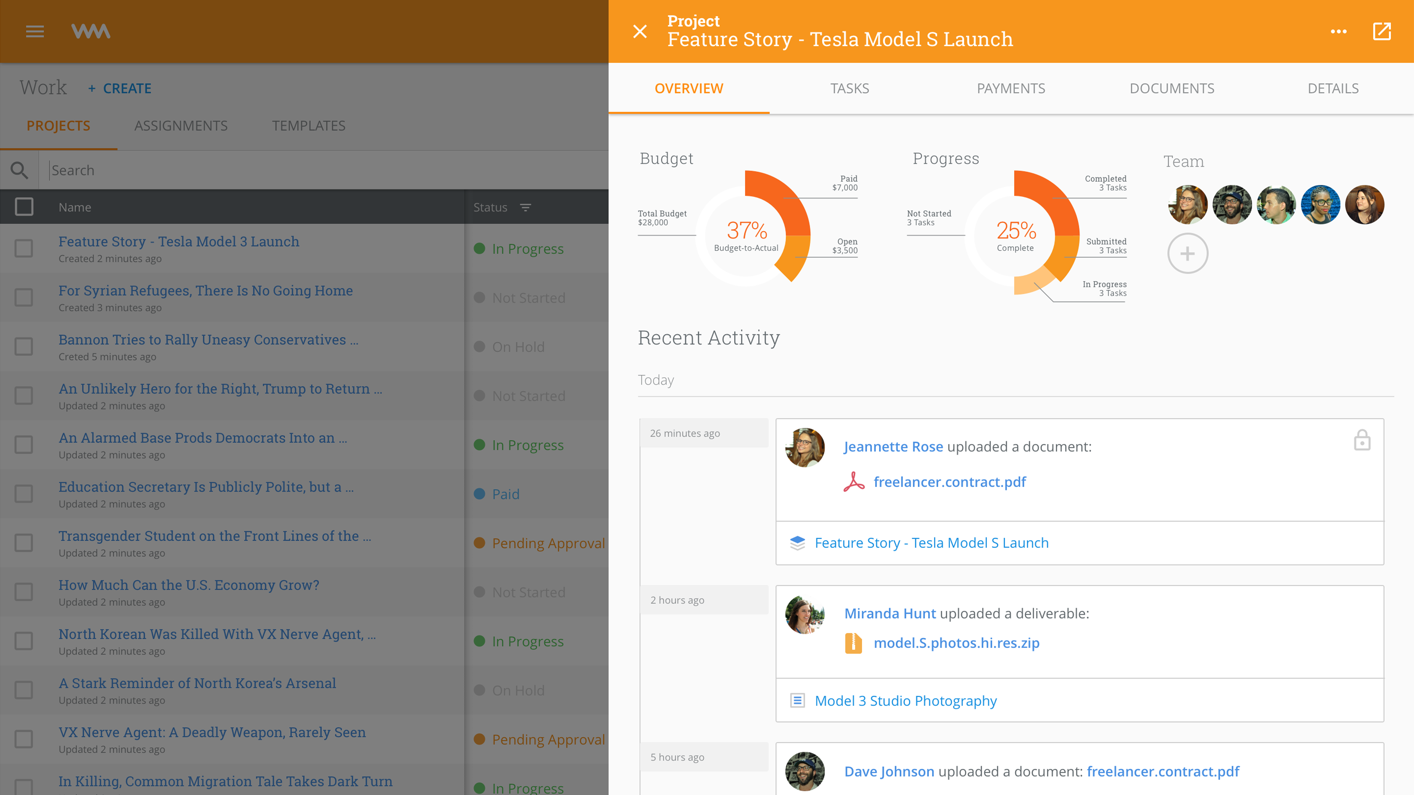Select the Tesla Model 3 Launch checkbox
The image size is (1414, 795).
click(x=23, y=248)
